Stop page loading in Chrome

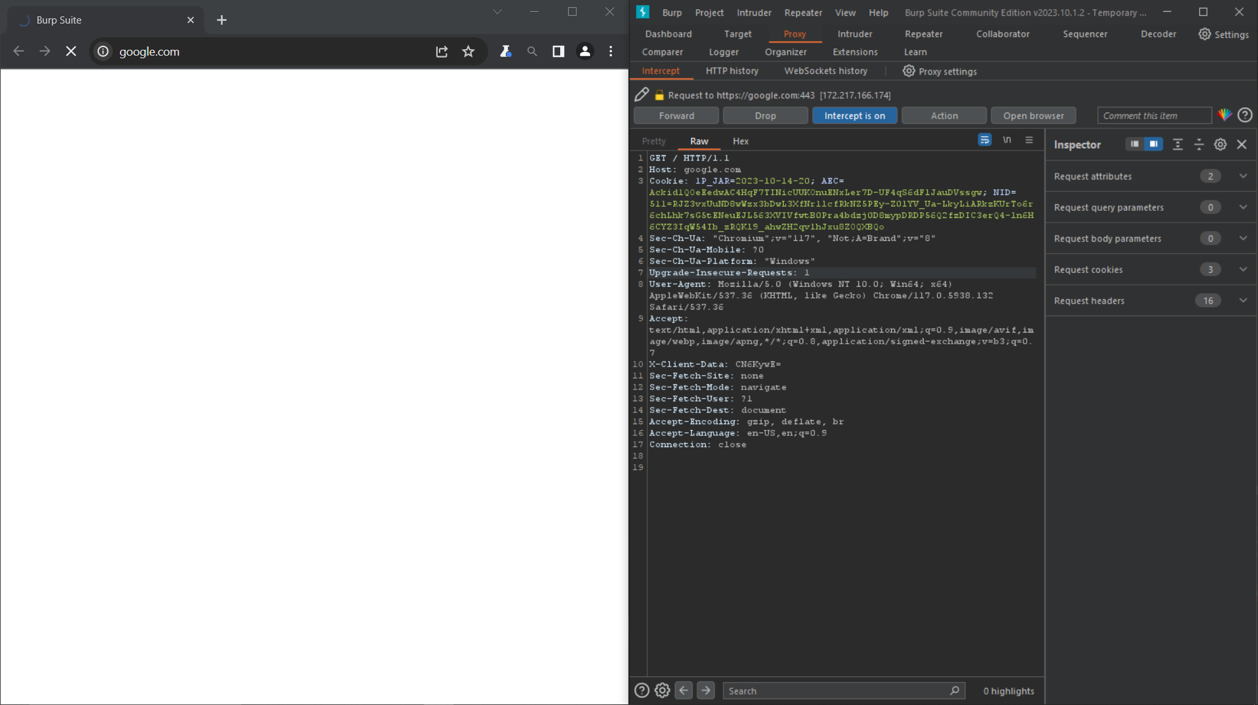(71, 51)
